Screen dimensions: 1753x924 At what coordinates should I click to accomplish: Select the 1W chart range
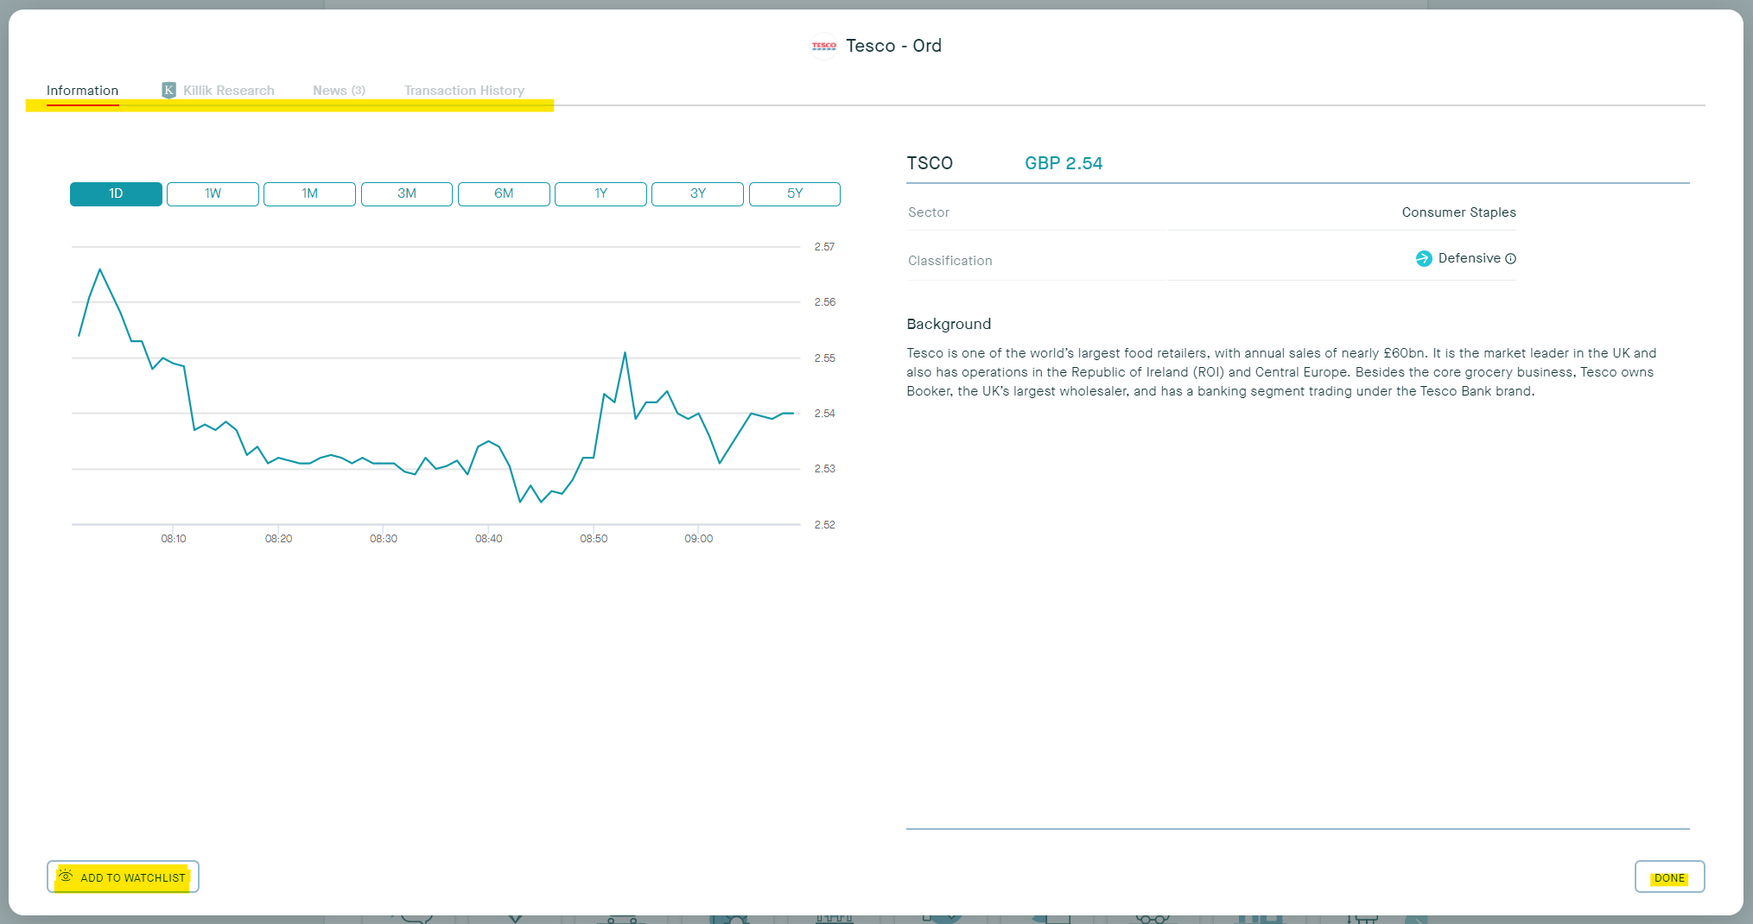click(213, 193)
